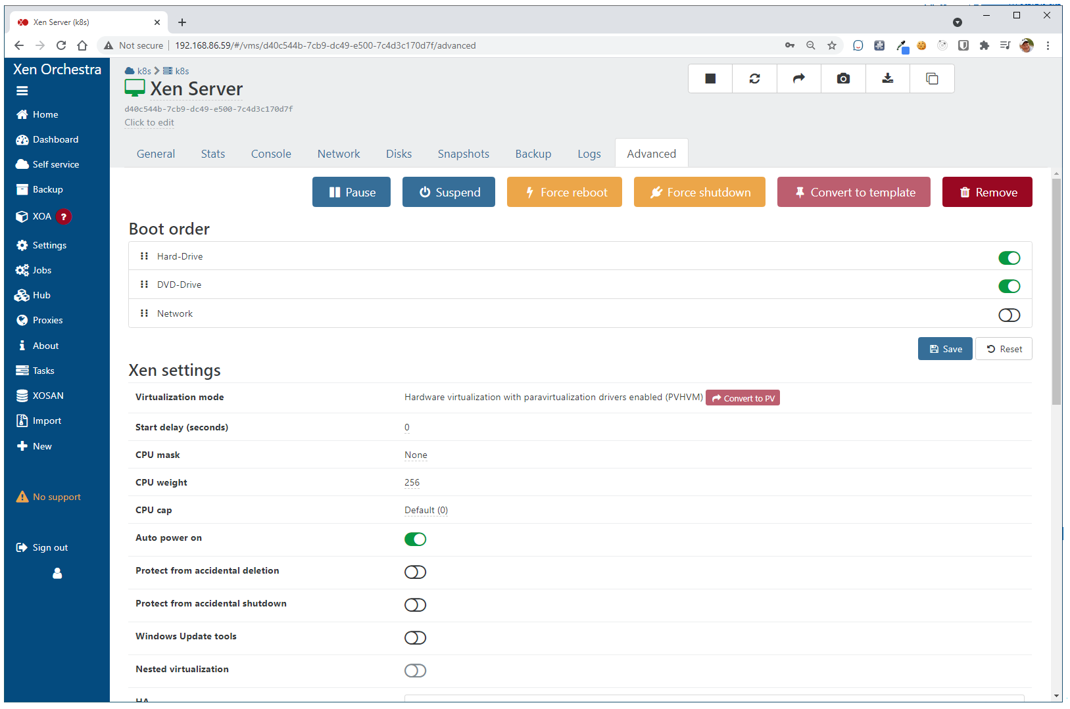Click the reboot VM refresh icon

click(x=754, y=79)
